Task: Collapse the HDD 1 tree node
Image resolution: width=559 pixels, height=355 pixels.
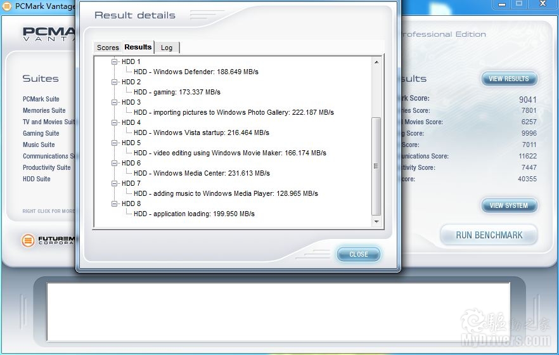Action: (115, 61)
